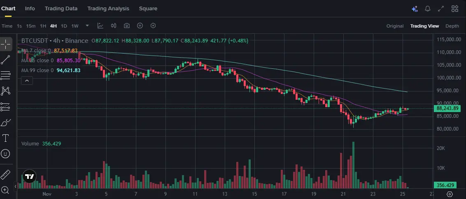This screenshot has width=466, height=199.
Task: Collapse the MA indicator legend
Action: [27, 81]
